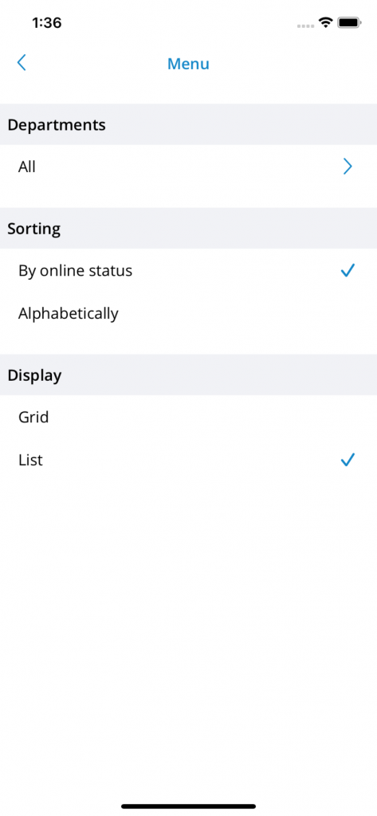Tap the battery icon in status bar
Image resolution: width=377 pixels, height=816 pixels.
(349, 22)
